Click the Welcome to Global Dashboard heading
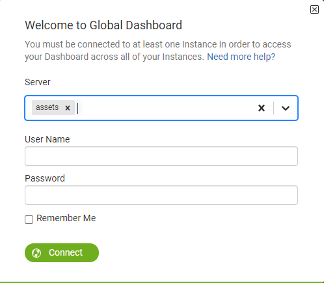 (x=103, y=25)
